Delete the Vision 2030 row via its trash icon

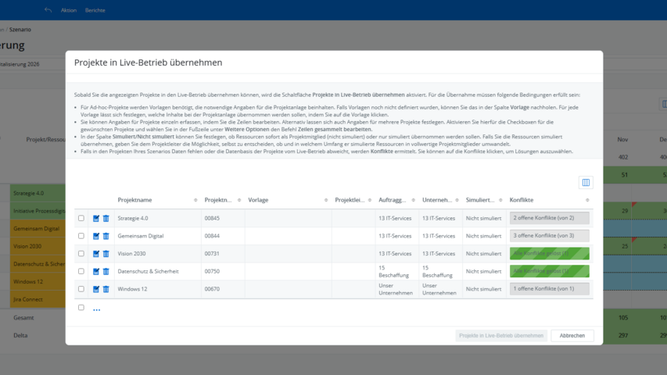(x=106, y=254)
